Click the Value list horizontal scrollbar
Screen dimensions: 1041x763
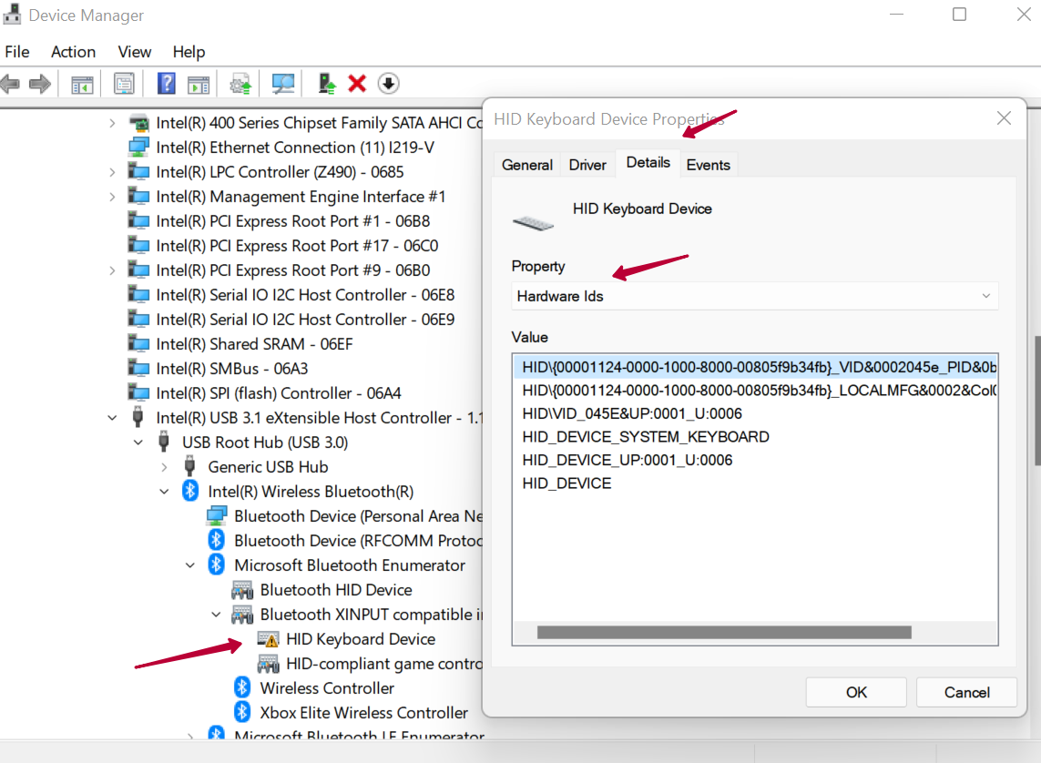[x=724, y=632]
